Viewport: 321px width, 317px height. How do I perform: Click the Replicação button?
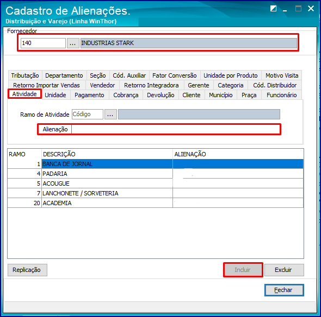(27, 270)
